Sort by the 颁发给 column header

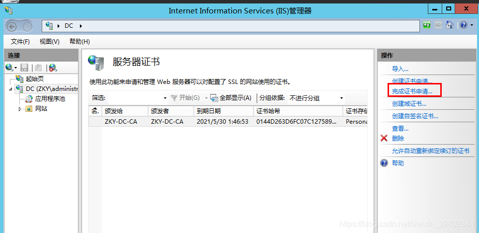125,111
